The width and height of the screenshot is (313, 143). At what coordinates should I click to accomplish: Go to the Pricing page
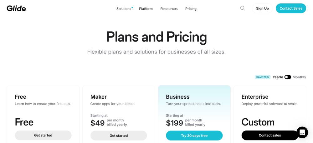(x=191, y=9)
